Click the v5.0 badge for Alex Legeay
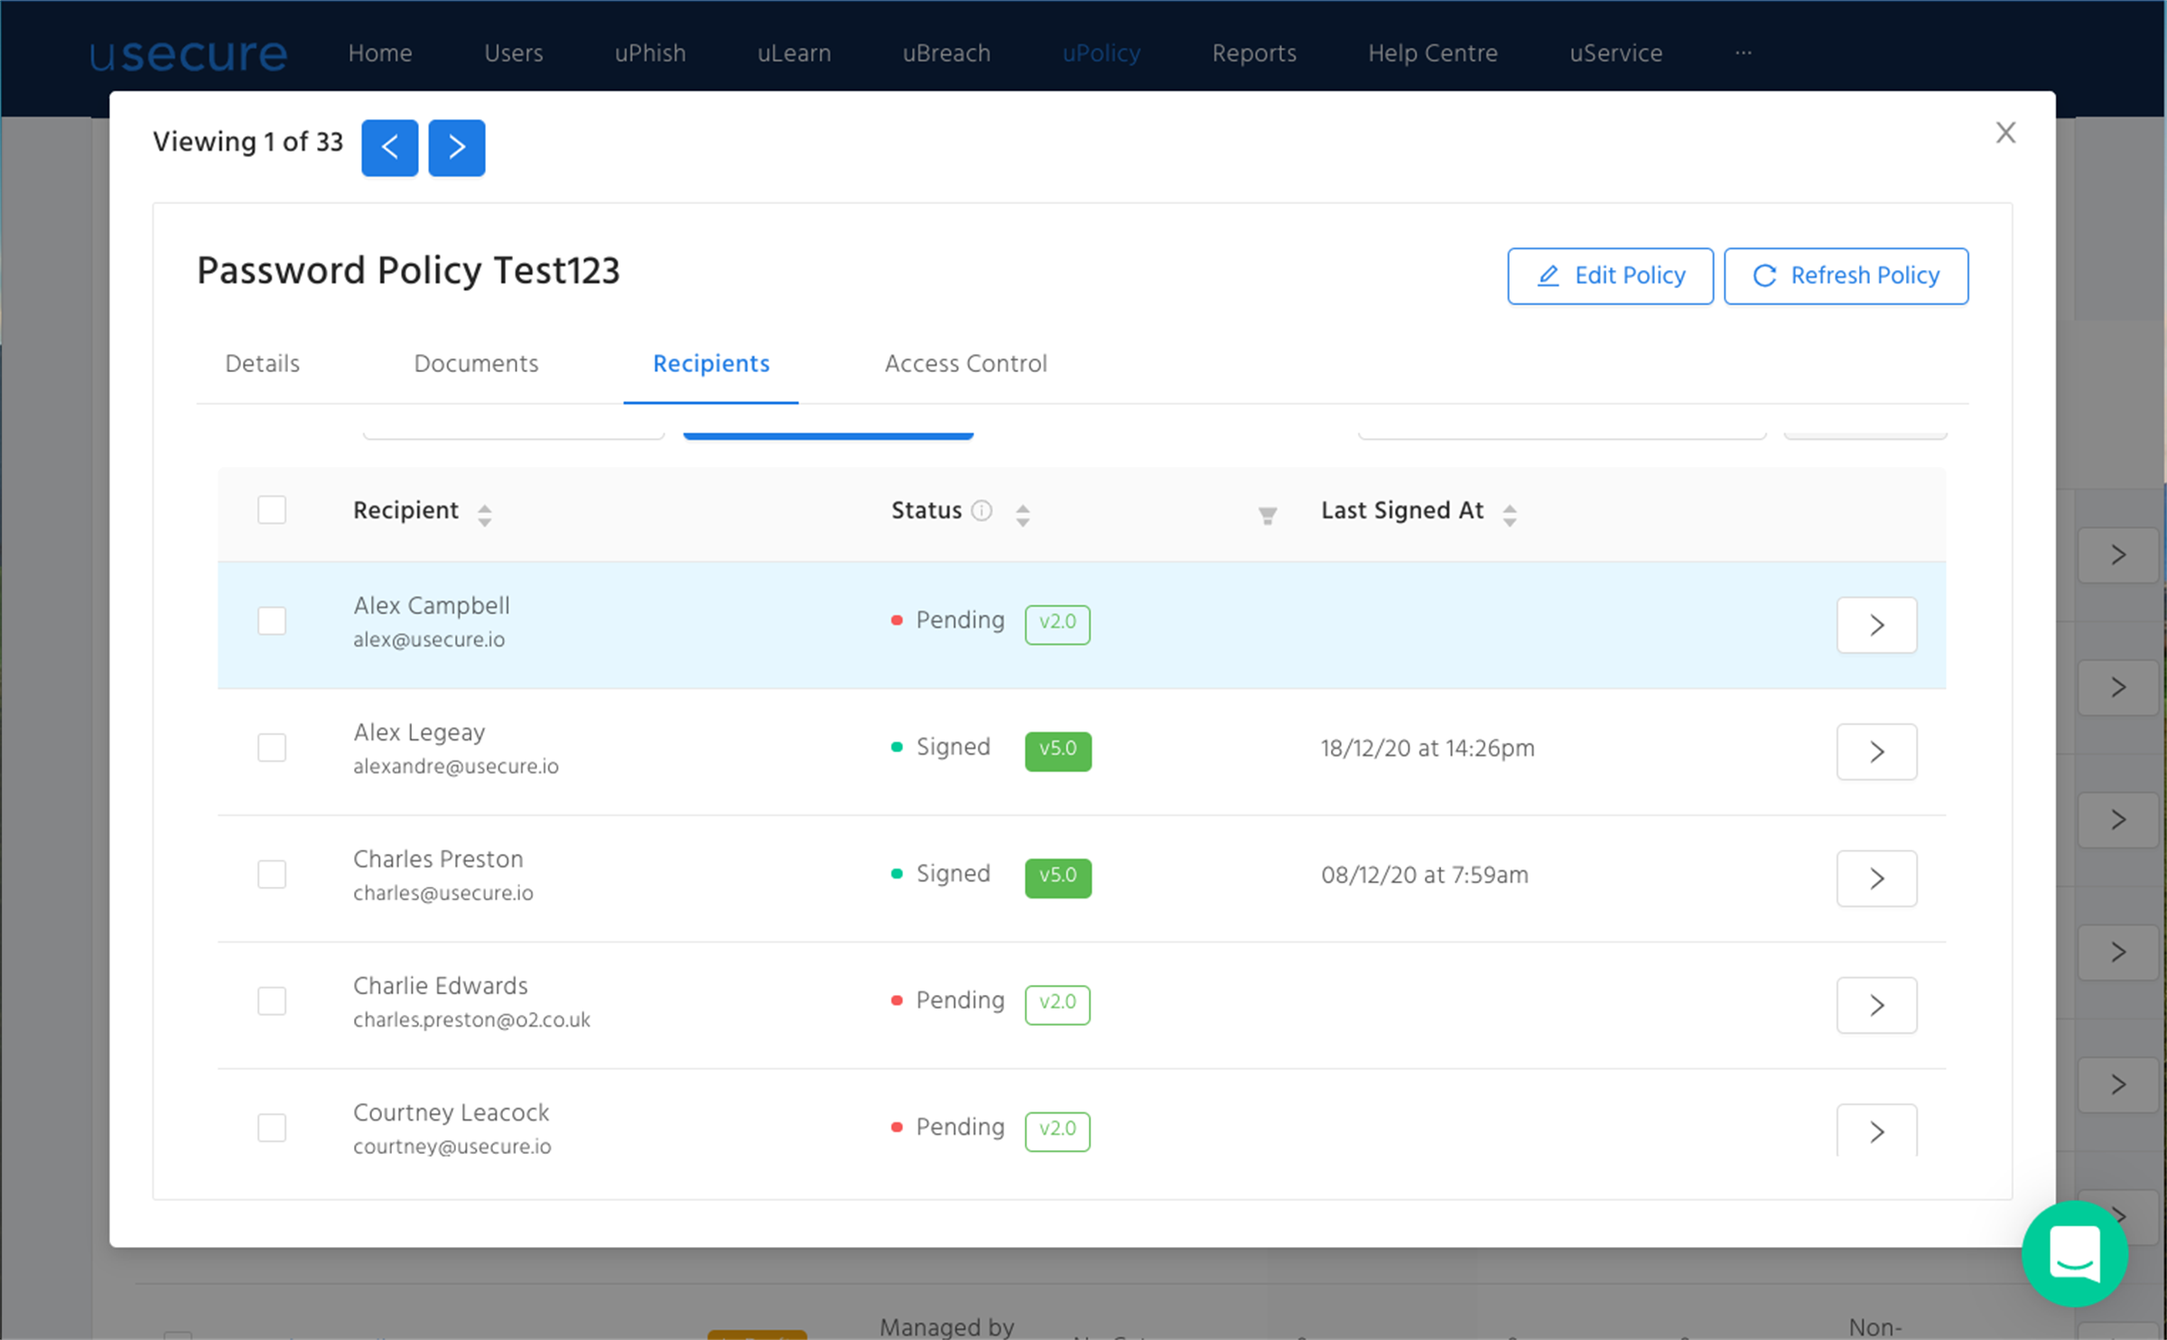This screenshot has height=1340, width=2167. point(1057,750)
